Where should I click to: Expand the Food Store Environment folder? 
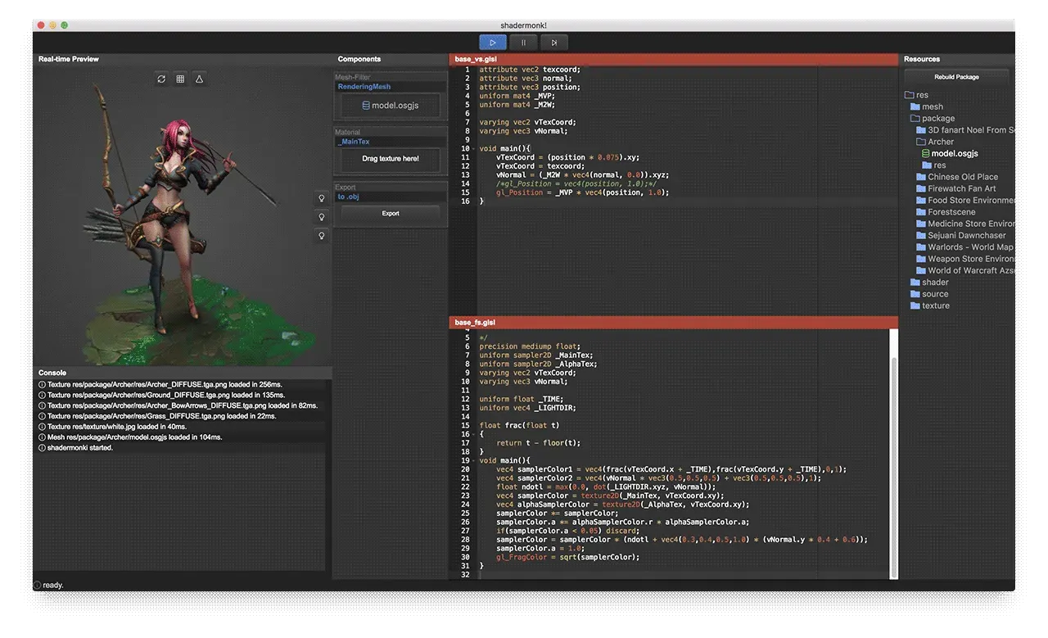click(921, 200)
